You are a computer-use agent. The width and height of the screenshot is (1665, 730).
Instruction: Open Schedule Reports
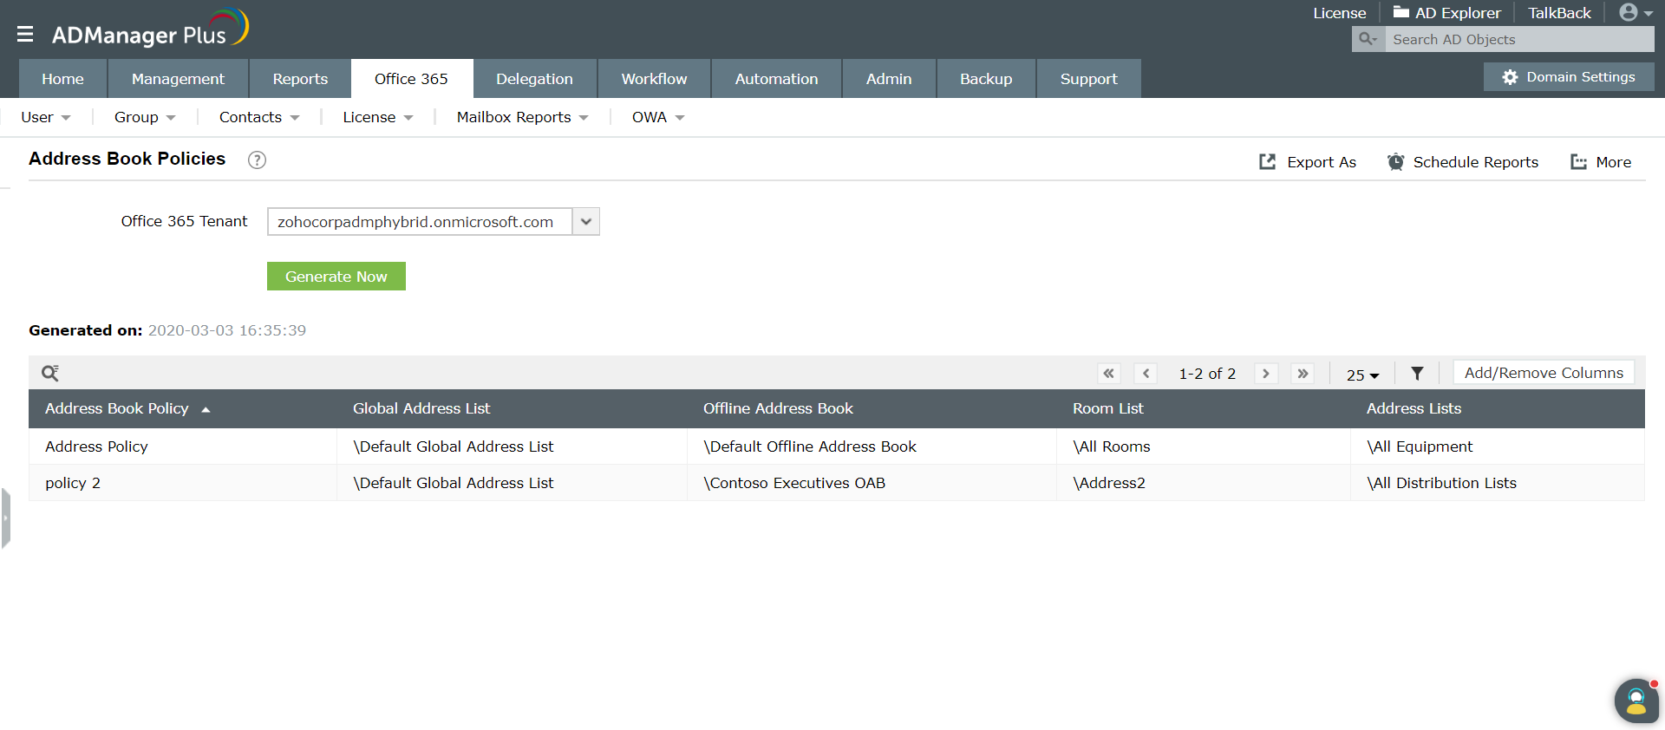[1463, 162]
